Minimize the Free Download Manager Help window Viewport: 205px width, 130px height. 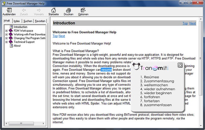(183, 2)
